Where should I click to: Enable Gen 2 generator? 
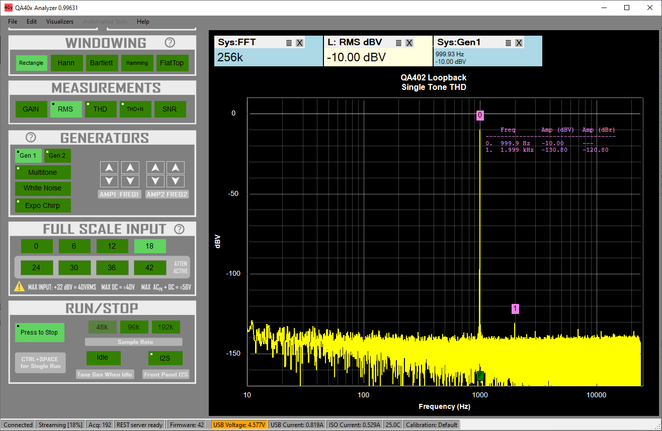coord(57,156)
